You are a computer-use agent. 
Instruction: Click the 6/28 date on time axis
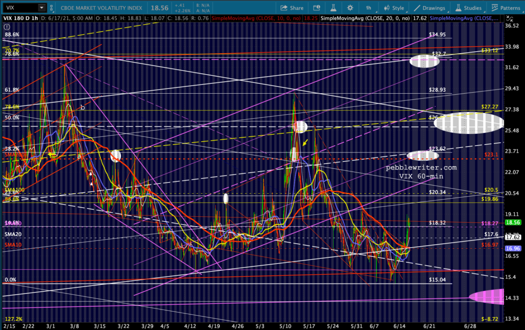(x=470, y=326)
